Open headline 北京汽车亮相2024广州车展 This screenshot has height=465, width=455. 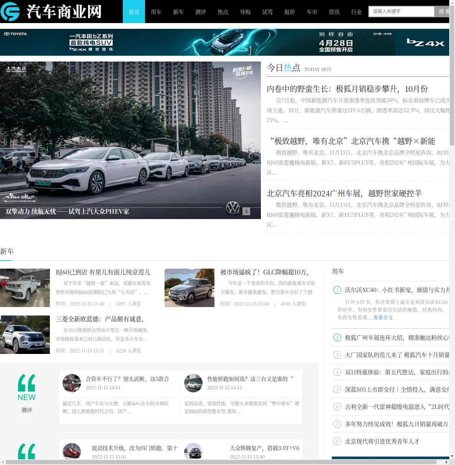(x=344, y=193)
